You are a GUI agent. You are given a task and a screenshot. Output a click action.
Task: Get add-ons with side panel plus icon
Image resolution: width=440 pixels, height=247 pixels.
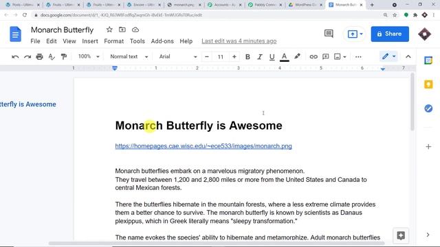pos(428,146)
